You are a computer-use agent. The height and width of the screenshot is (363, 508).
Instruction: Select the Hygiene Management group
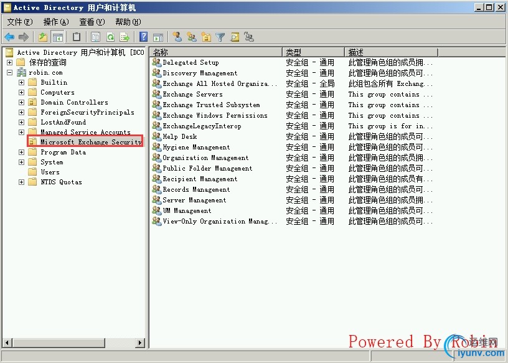click(196, 147)
